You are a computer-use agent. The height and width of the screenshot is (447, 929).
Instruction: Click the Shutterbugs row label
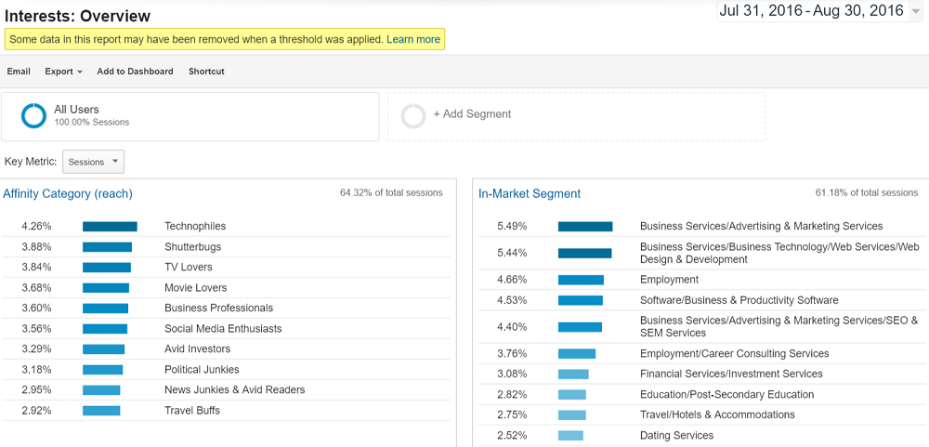point(192,247)
